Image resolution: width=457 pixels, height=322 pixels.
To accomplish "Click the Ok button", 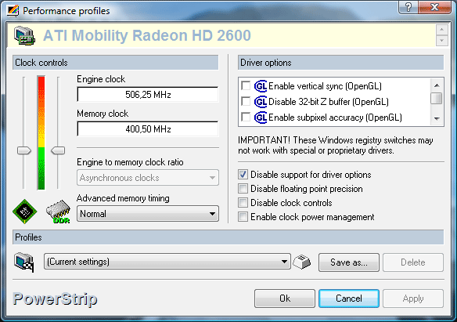I will click(x=285, y=298).
